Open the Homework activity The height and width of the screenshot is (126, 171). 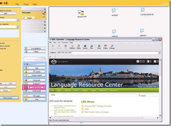(35, 80)
